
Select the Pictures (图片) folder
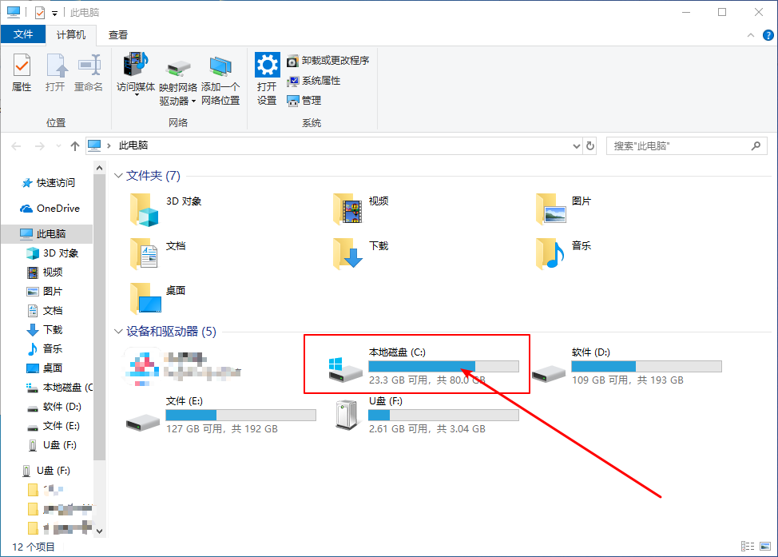(564, 209)
